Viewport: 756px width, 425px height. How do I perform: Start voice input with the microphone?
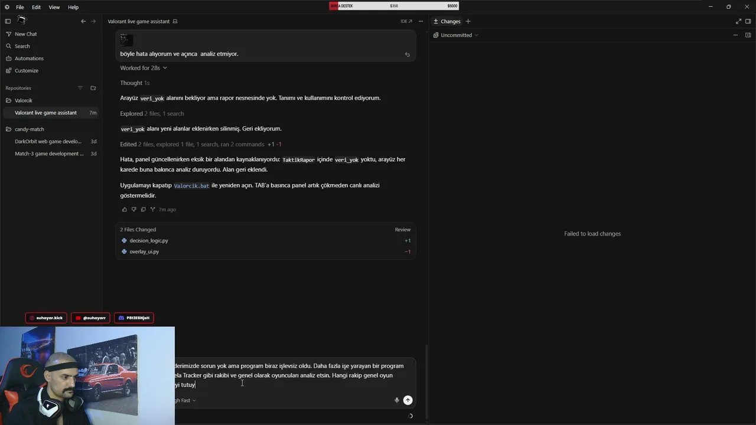(397, 400)
